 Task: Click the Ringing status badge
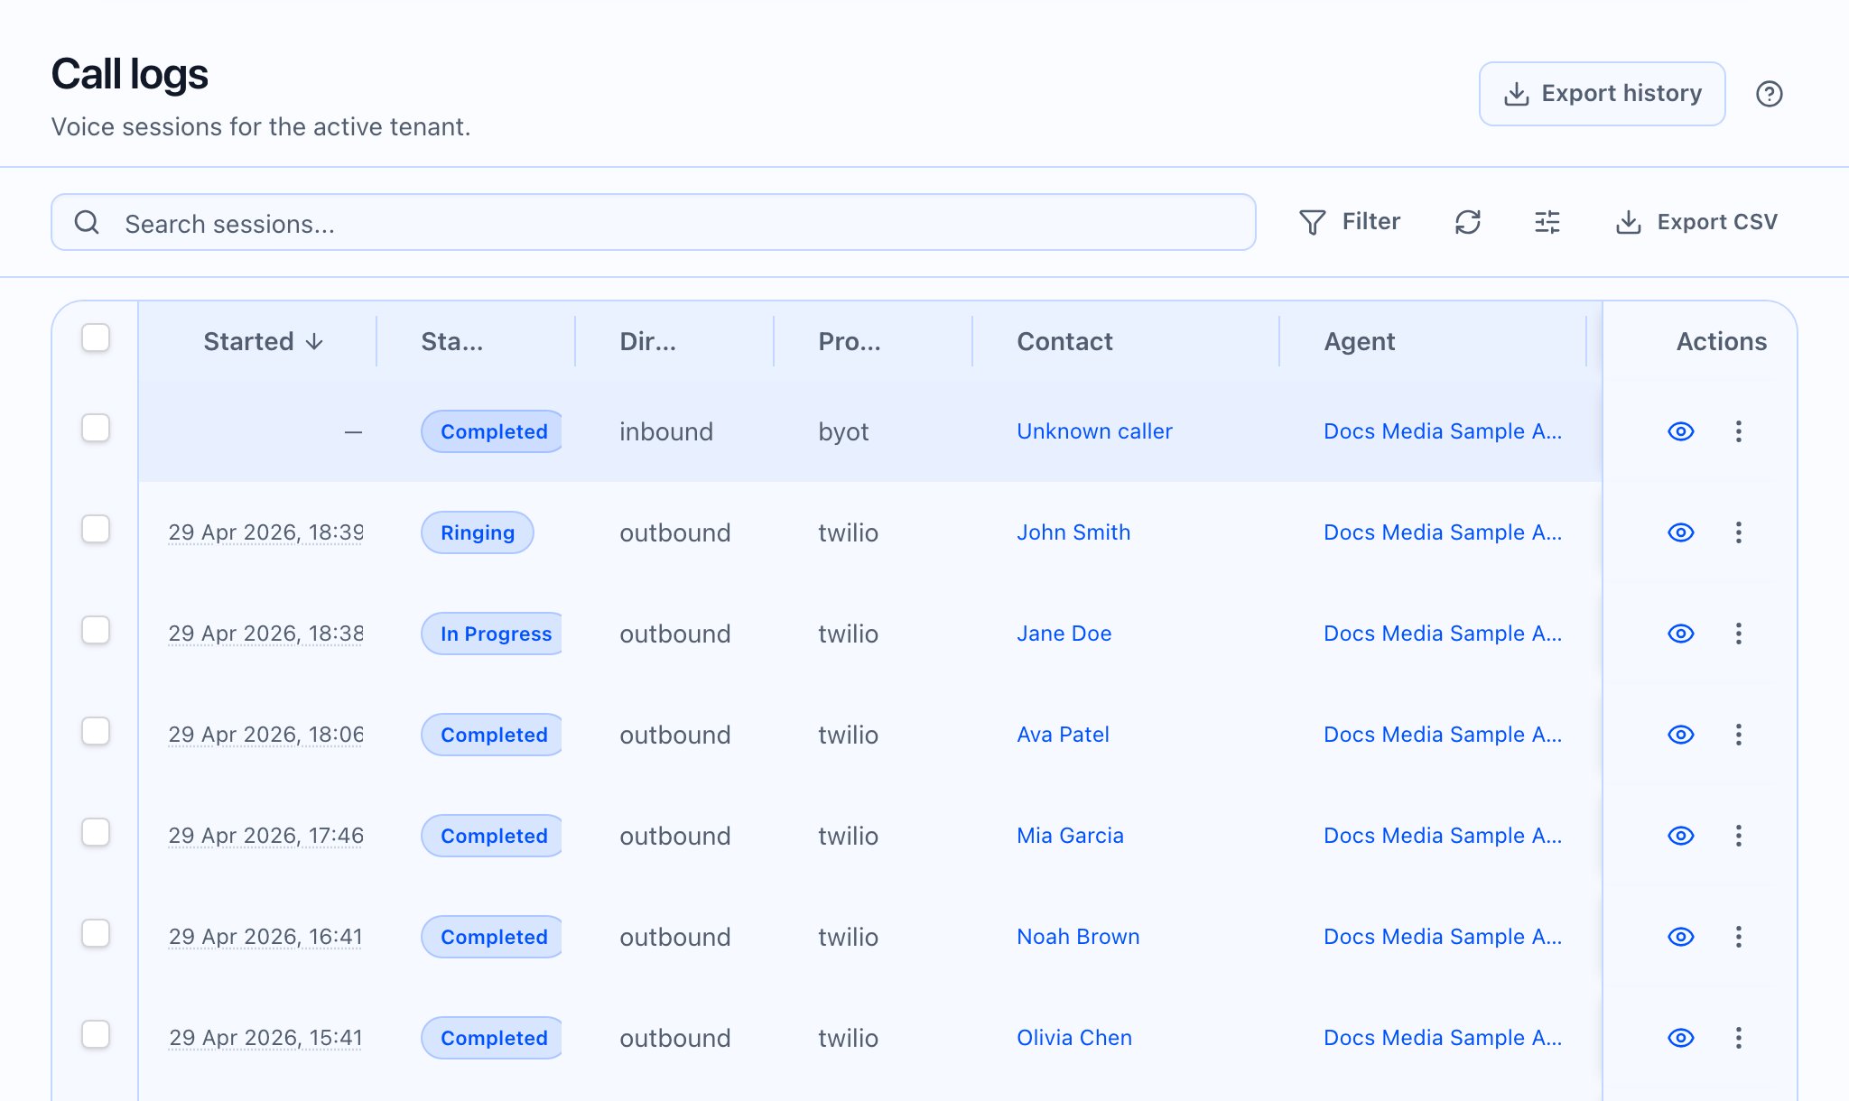478,532
